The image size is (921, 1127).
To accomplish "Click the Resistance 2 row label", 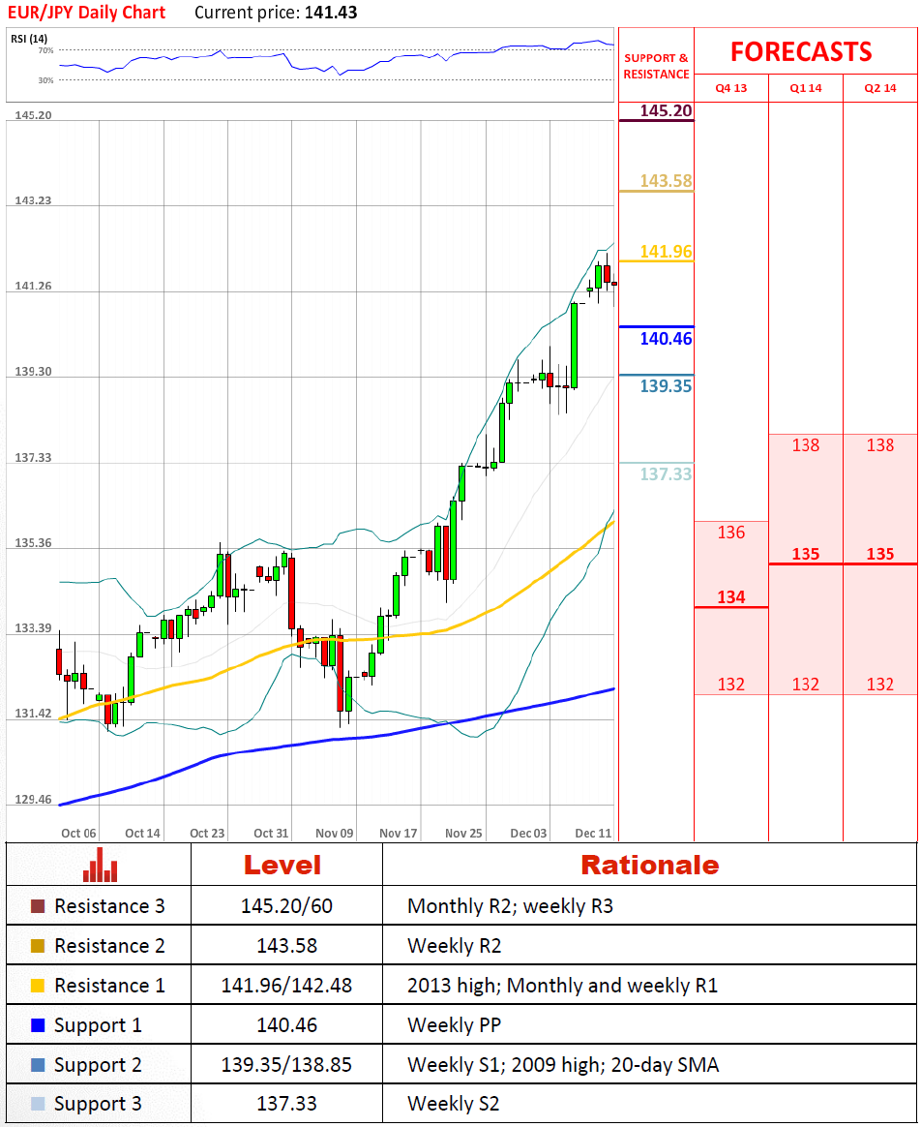I will (x=109, y=946).
